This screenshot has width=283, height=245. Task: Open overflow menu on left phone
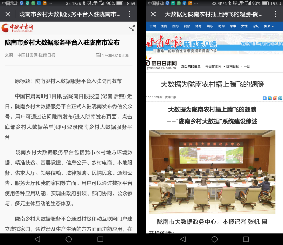(130, 14)
